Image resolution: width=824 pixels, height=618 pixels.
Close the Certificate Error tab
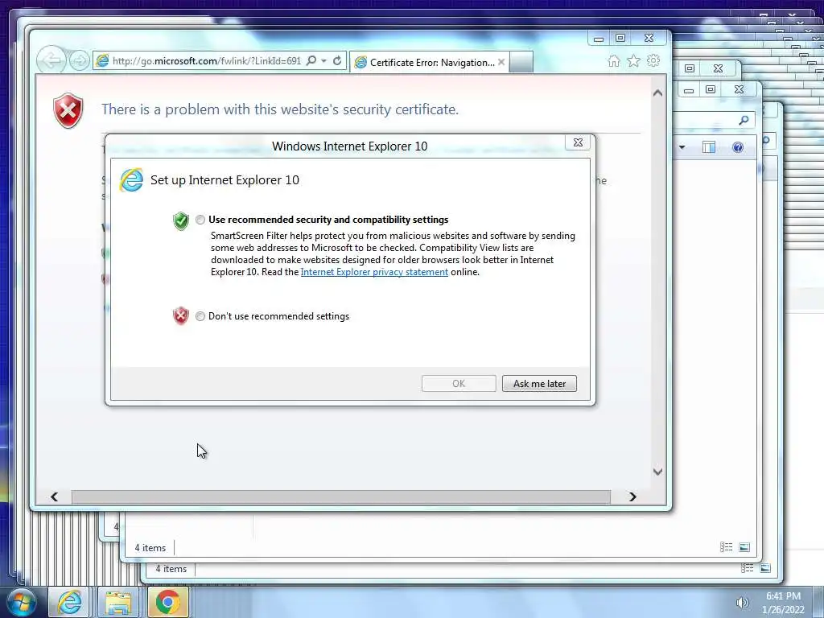tap(501, 62)
